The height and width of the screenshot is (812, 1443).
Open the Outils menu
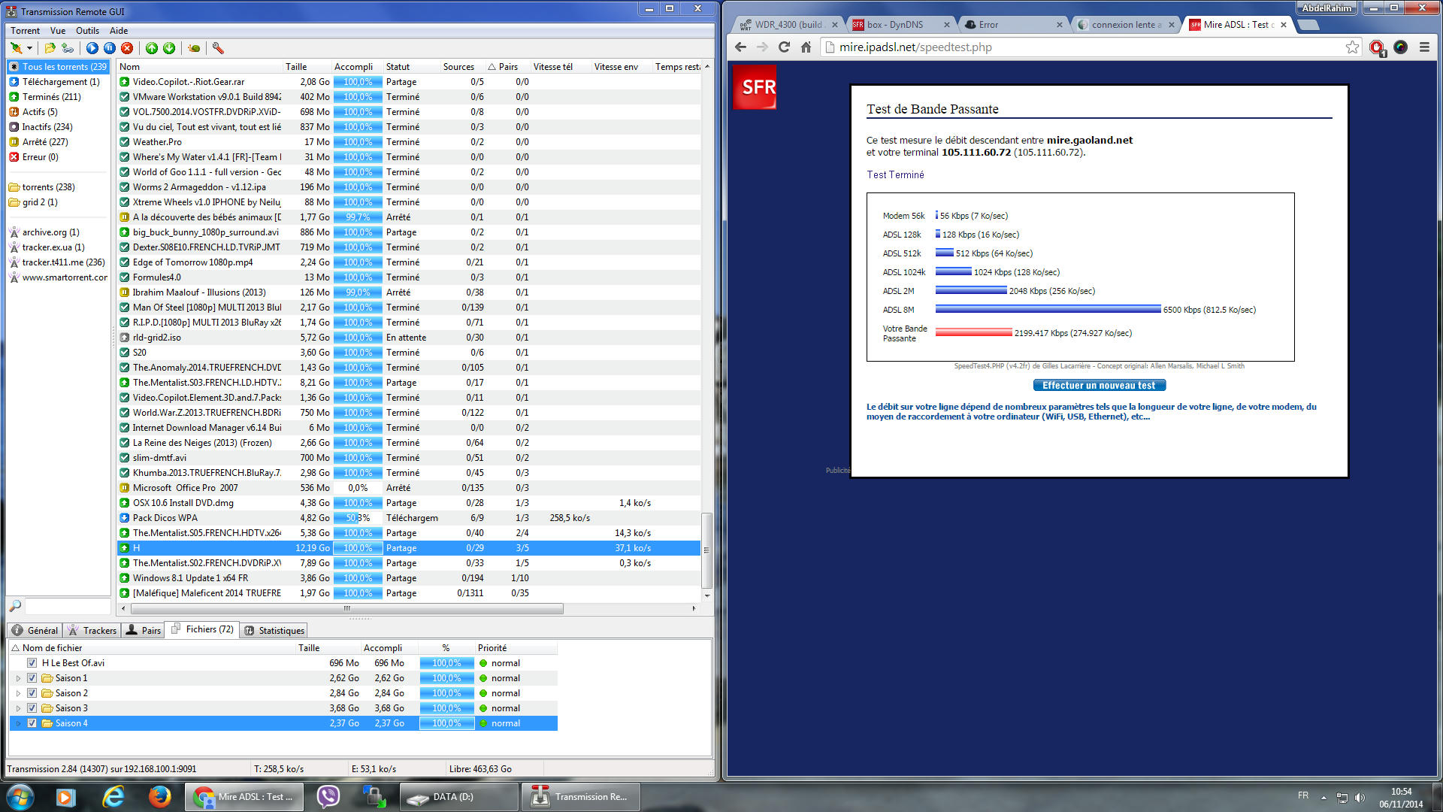(87, 31)
